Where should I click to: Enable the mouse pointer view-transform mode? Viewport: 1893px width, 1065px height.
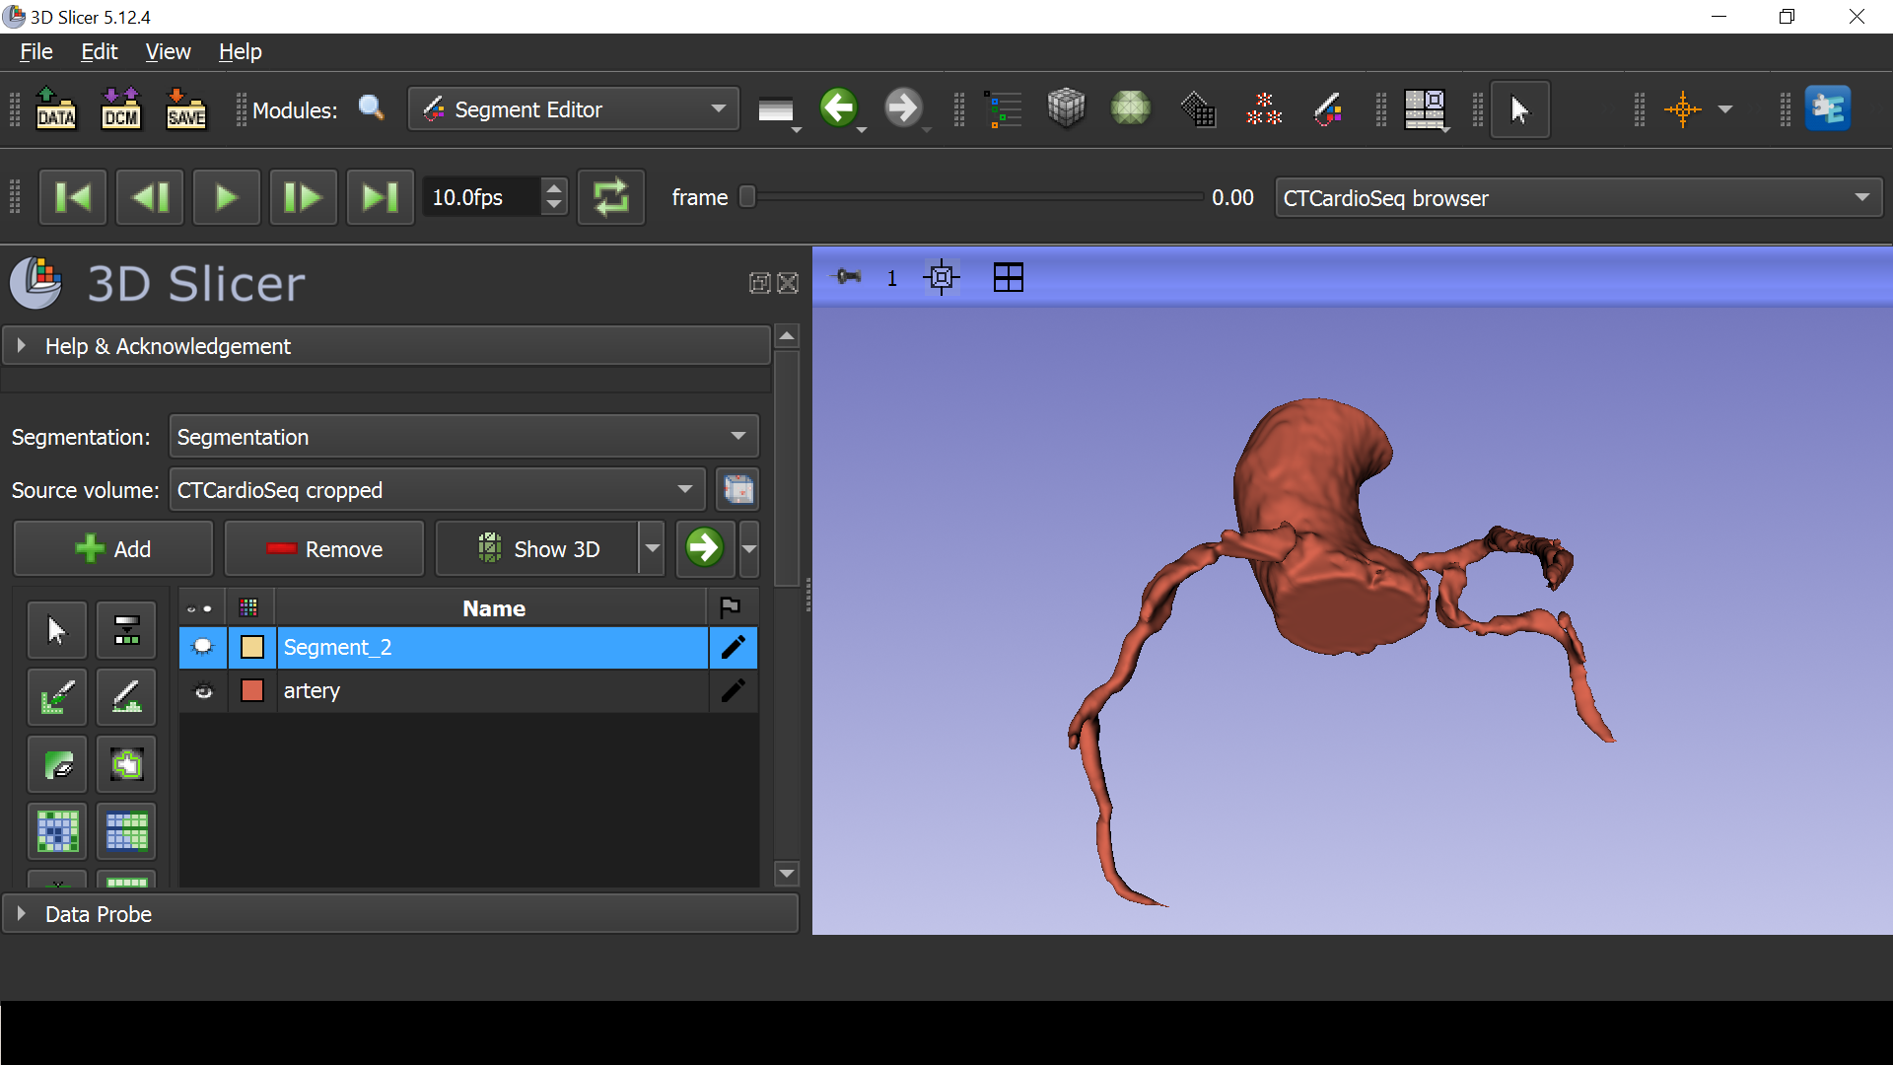1519,109
